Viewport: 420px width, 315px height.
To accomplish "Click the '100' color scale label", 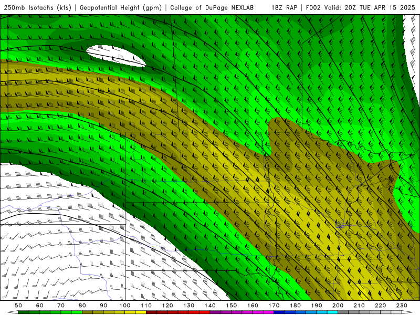I will pos(125,306).
